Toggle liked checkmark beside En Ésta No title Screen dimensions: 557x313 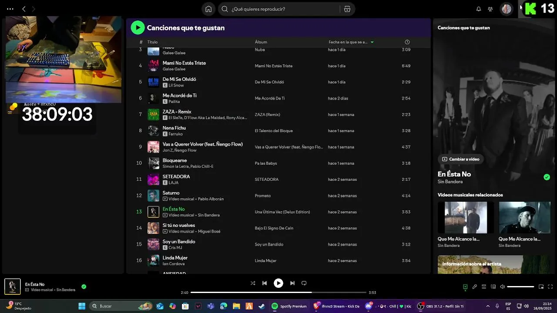pos(547,177)
